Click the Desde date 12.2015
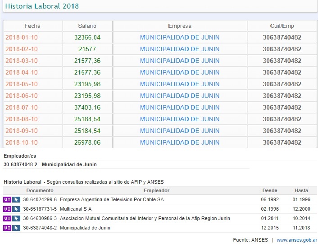 pyautogui.click(x=270, y=228)
